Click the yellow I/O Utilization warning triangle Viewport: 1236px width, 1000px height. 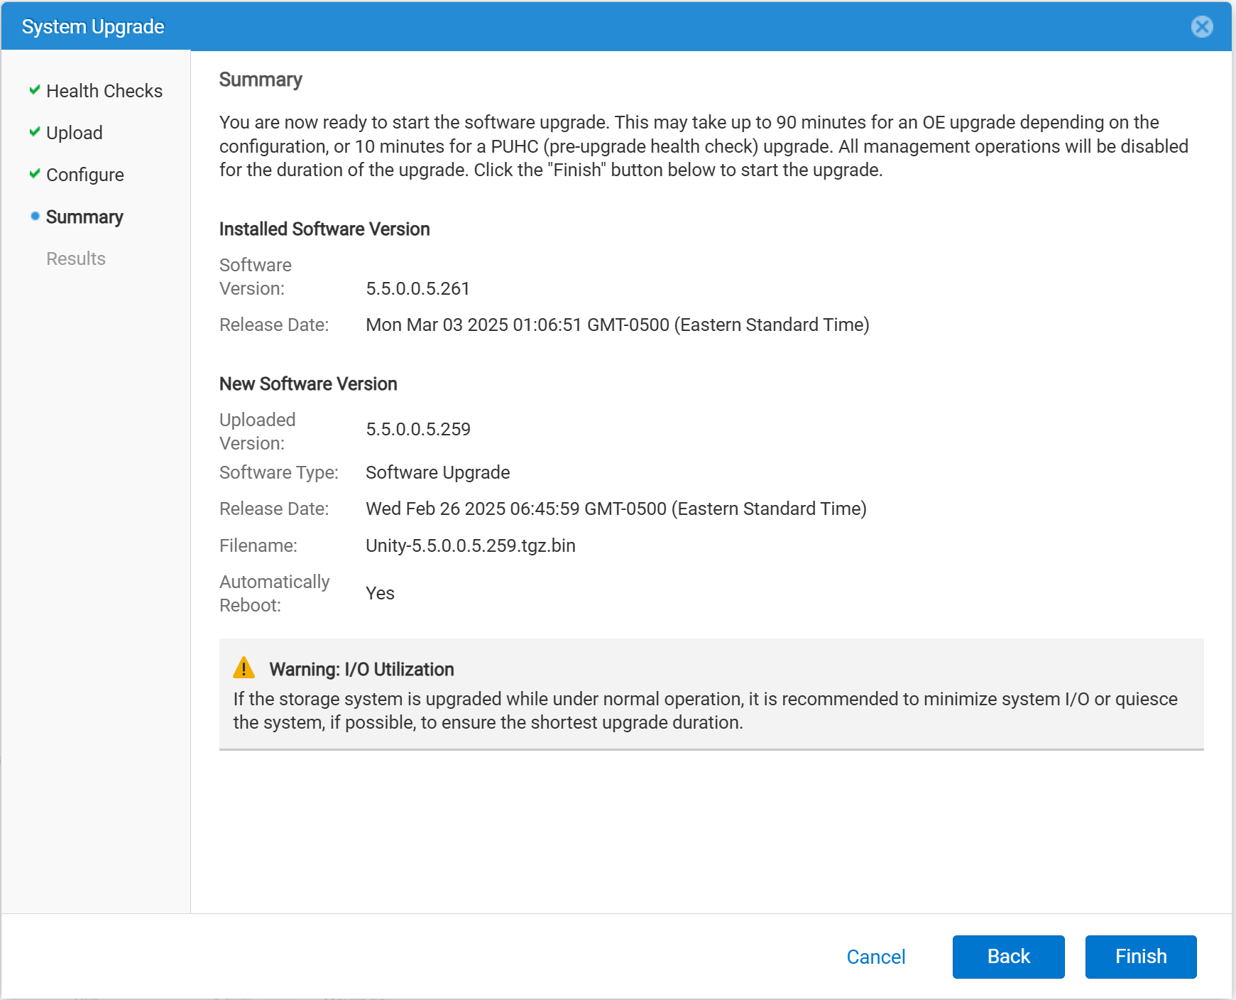244,668
